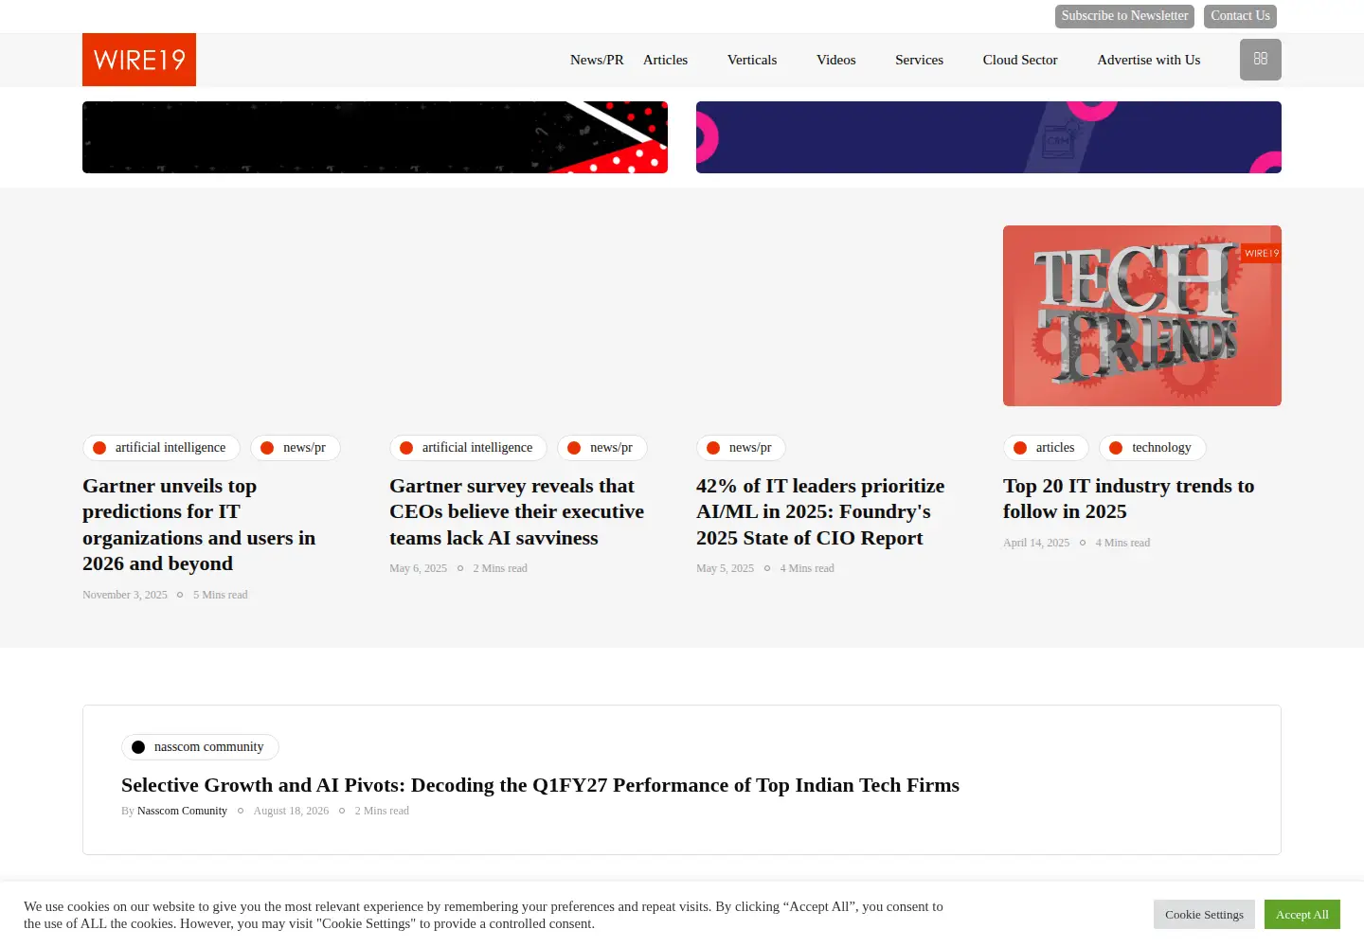Open Services navigation item
This screenshot has width=1364, height=947.
(919, 60)
